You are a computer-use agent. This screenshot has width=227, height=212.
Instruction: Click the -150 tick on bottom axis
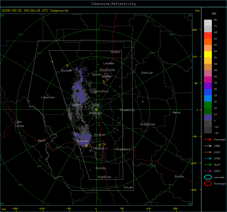(x=15, y=208)
